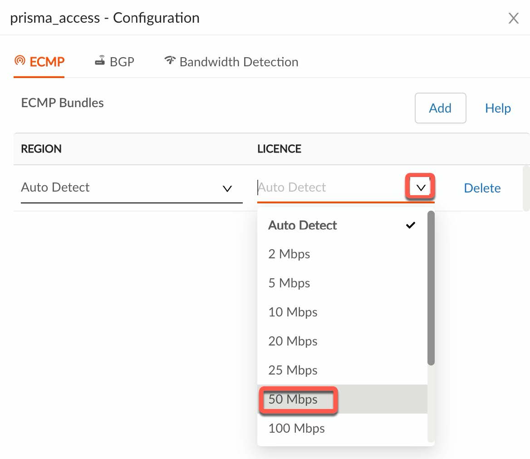Choose Auto Detect from licence list
This screenshot has width=530, height=459.
[303, 225]
